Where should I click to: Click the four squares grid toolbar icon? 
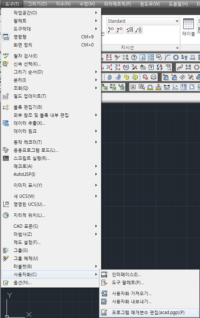pyautogui.click(x=151, y=57)
